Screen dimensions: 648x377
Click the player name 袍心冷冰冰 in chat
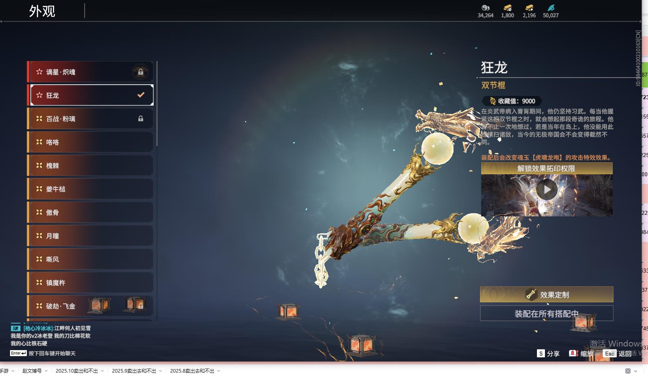pos(38,328)
